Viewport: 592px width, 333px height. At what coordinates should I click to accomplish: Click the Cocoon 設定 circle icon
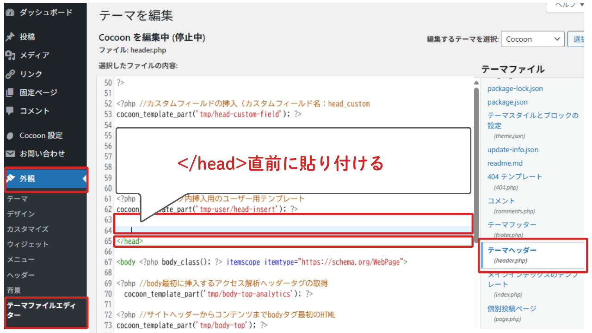[10, 136]
